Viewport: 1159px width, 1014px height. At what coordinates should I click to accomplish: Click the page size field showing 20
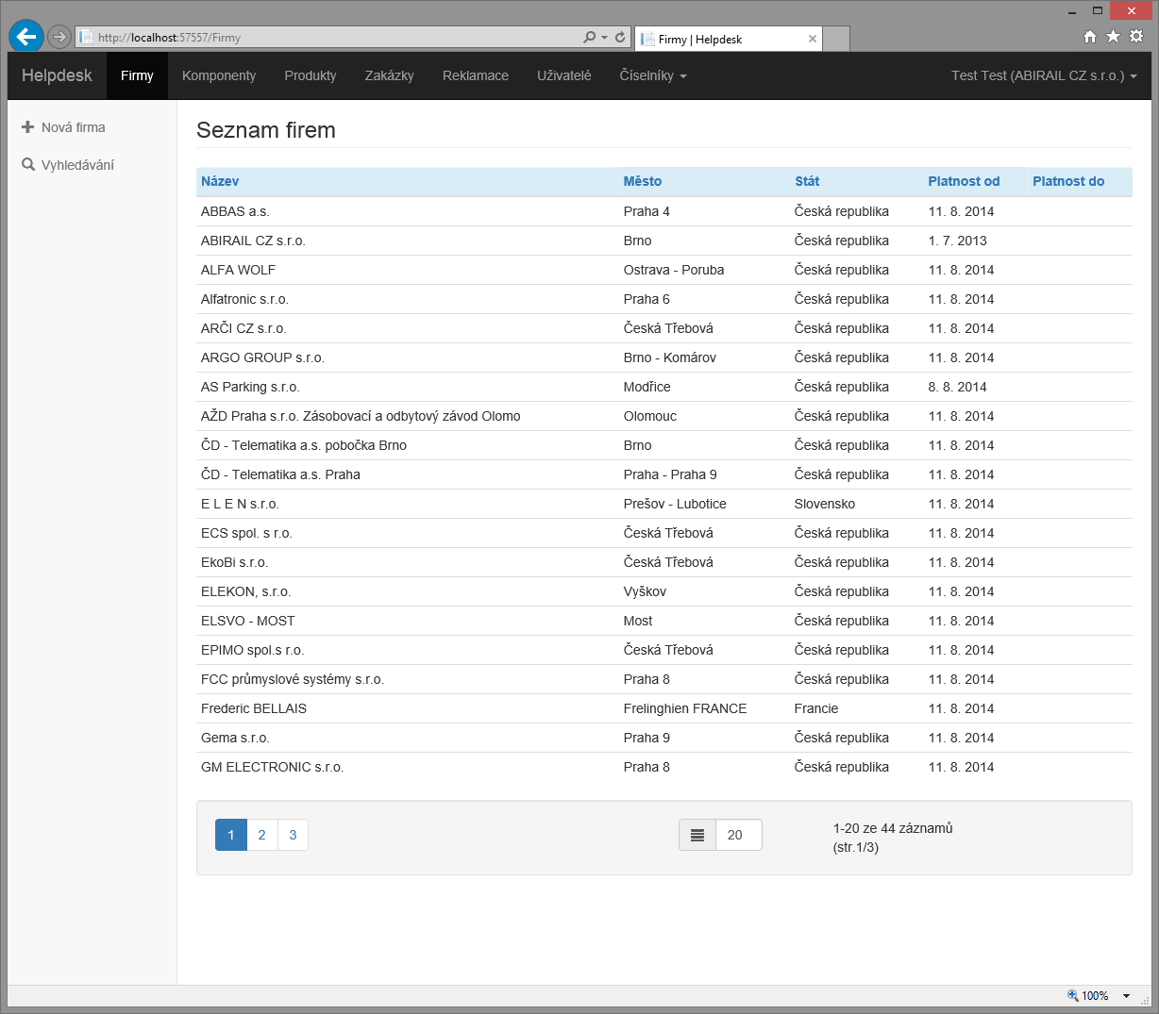(x=738, y=835)
